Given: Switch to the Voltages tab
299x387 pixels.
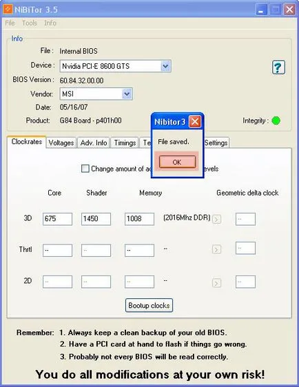Looking at the screenshot, I should coord(61,143).
